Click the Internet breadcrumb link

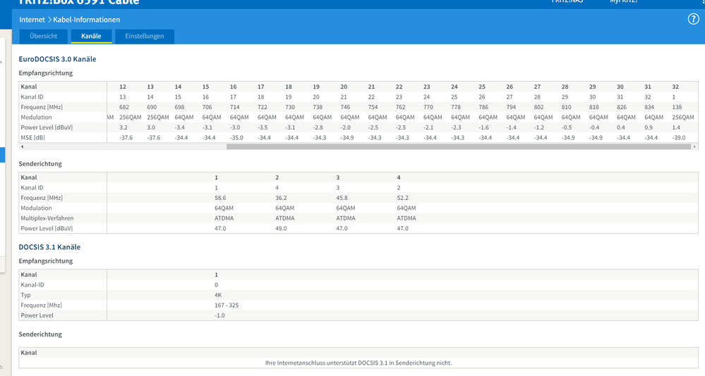pos(32,20)
